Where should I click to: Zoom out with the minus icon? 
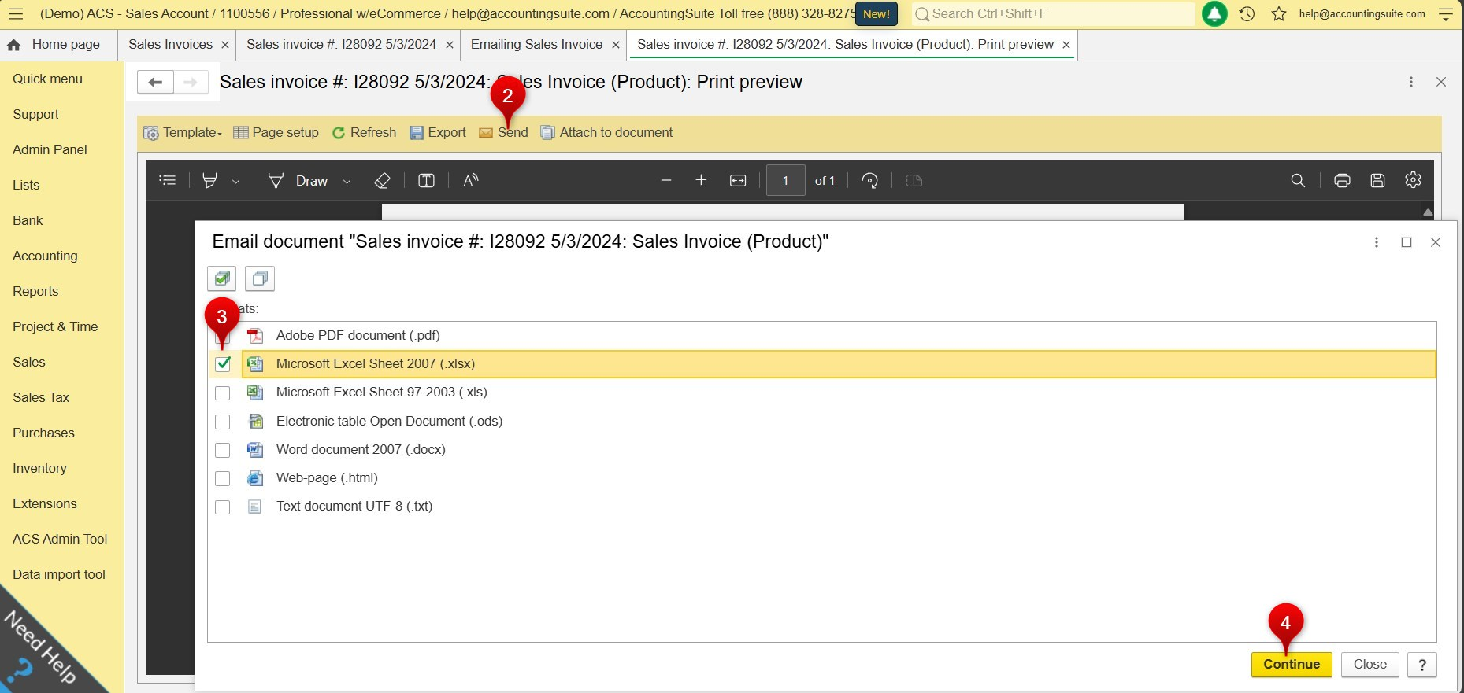pos(666,180)
